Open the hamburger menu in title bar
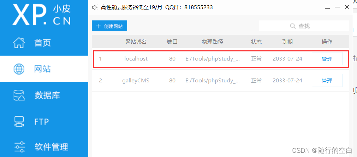 point(327,7)
